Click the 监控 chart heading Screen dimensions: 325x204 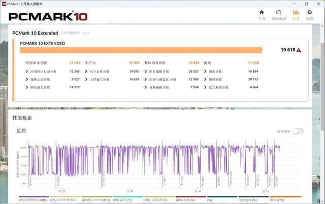(21, 131)
